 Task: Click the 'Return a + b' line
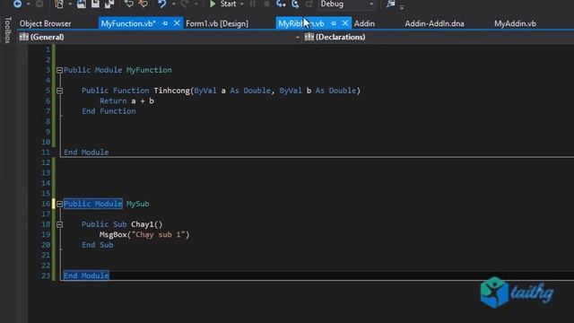point(126,100)
